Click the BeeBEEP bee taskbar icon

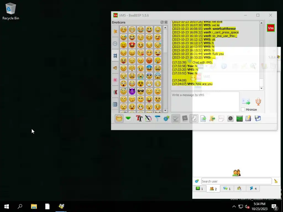[61, 206]
